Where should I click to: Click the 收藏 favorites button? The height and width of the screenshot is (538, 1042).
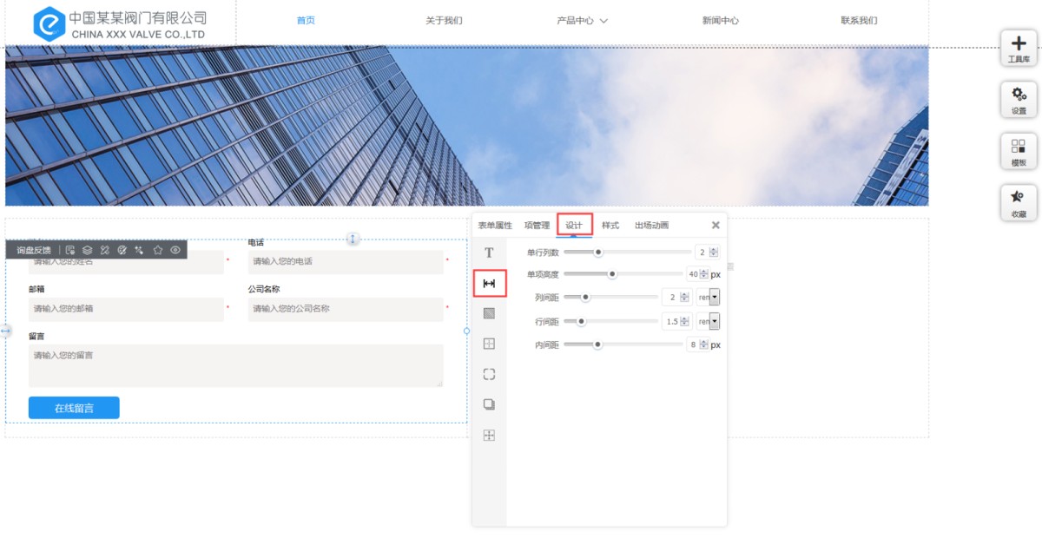pyautogui.click(x=1019, y=203)
